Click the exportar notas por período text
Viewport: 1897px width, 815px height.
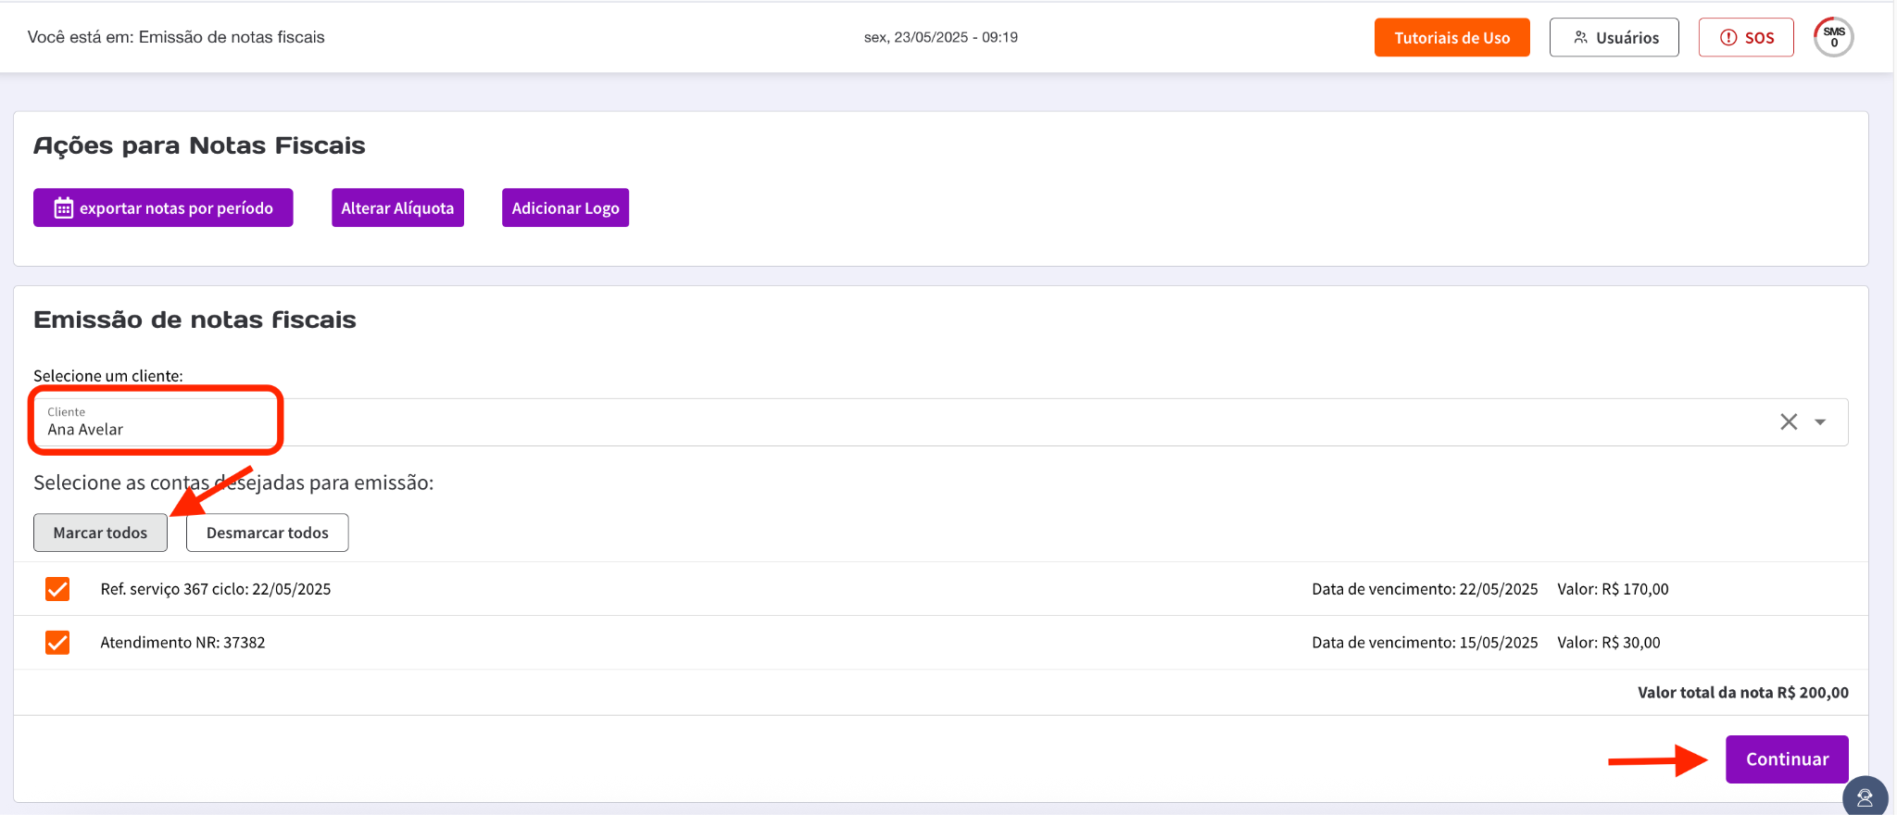176,208
